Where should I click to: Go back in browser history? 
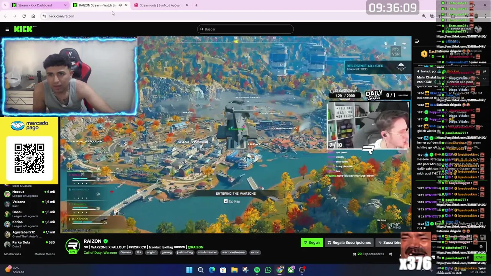click(x=5, y=16)
